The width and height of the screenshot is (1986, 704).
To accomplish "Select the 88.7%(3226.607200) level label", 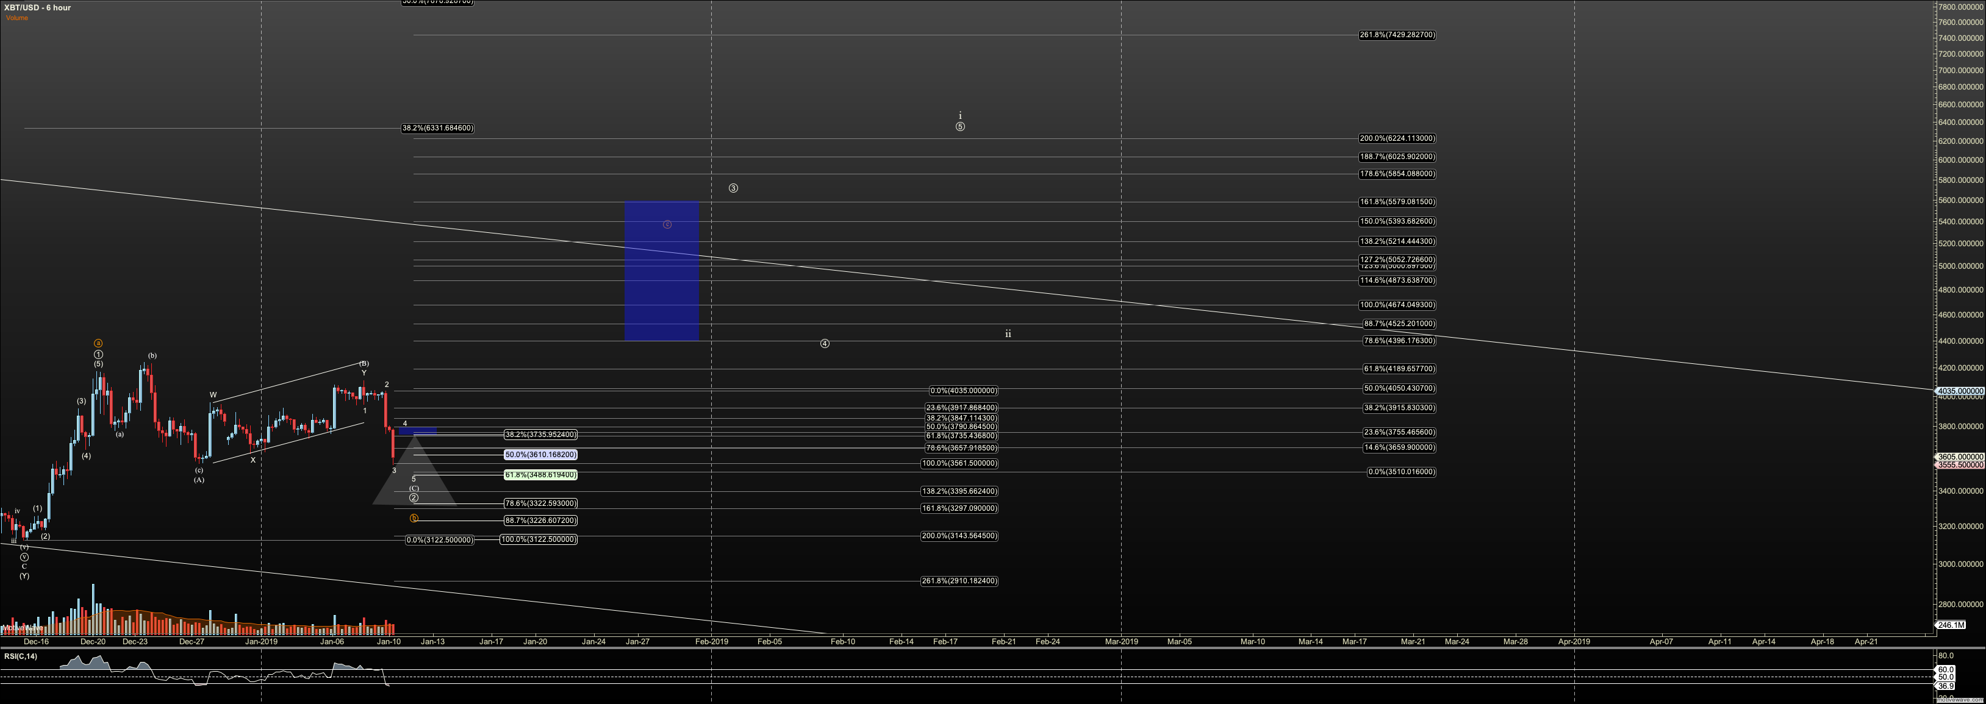I will pyautogui.click(x=540, y=521).
